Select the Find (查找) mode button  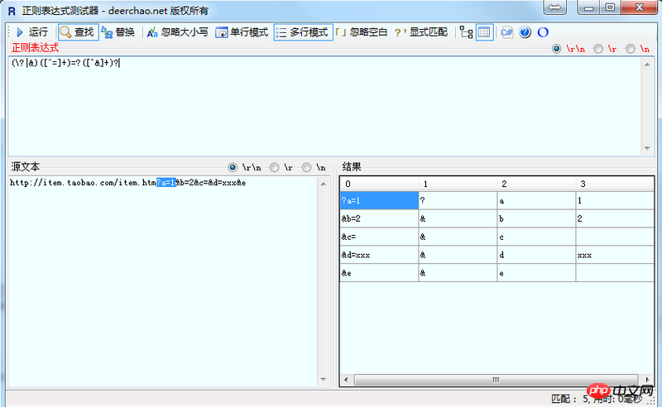pos(78,32)
